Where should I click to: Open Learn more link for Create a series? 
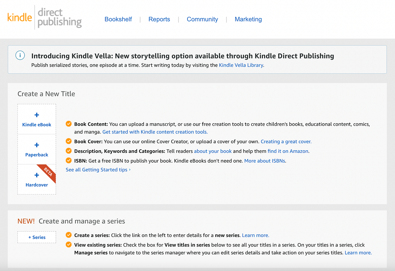(x=255, y=235)
